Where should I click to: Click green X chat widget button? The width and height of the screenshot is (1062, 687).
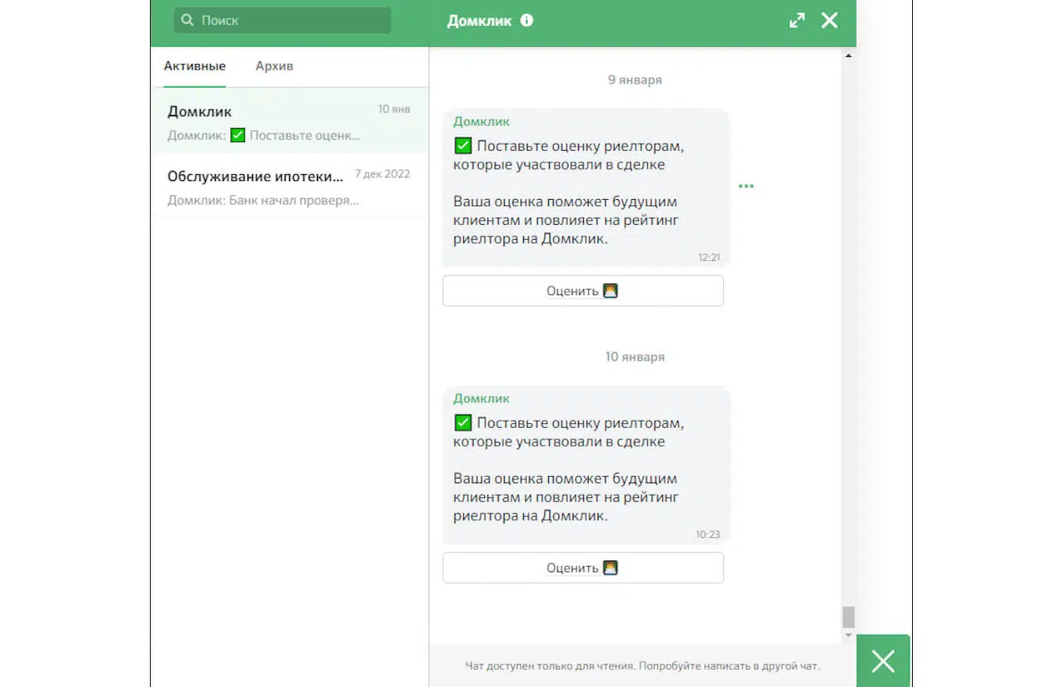click(x=883, y=661)
